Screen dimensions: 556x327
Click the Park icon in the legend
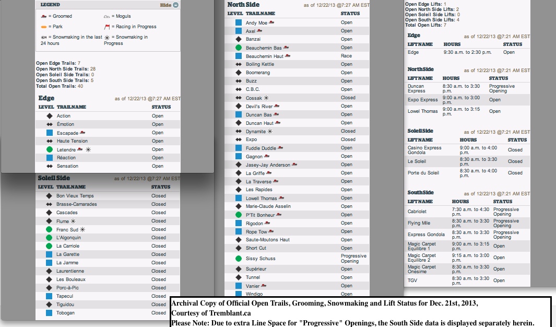tap(44, 27)
